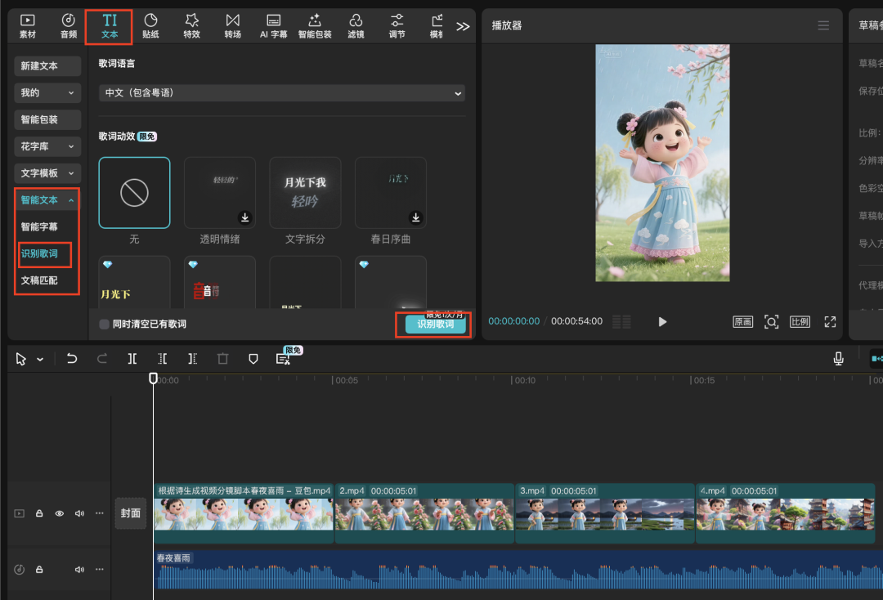Click the 封面 cover button

(x=130, y=513)
